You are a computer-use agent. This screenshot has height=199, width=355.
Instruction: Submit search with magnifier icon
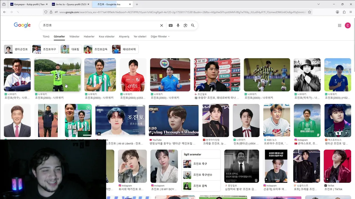(x=193, y=25)
